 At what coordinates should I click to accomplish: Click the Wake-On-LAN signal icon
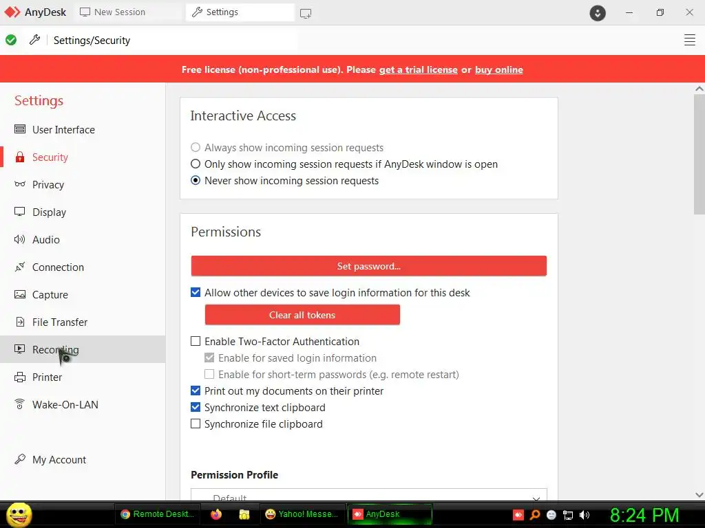coord(20,404)
